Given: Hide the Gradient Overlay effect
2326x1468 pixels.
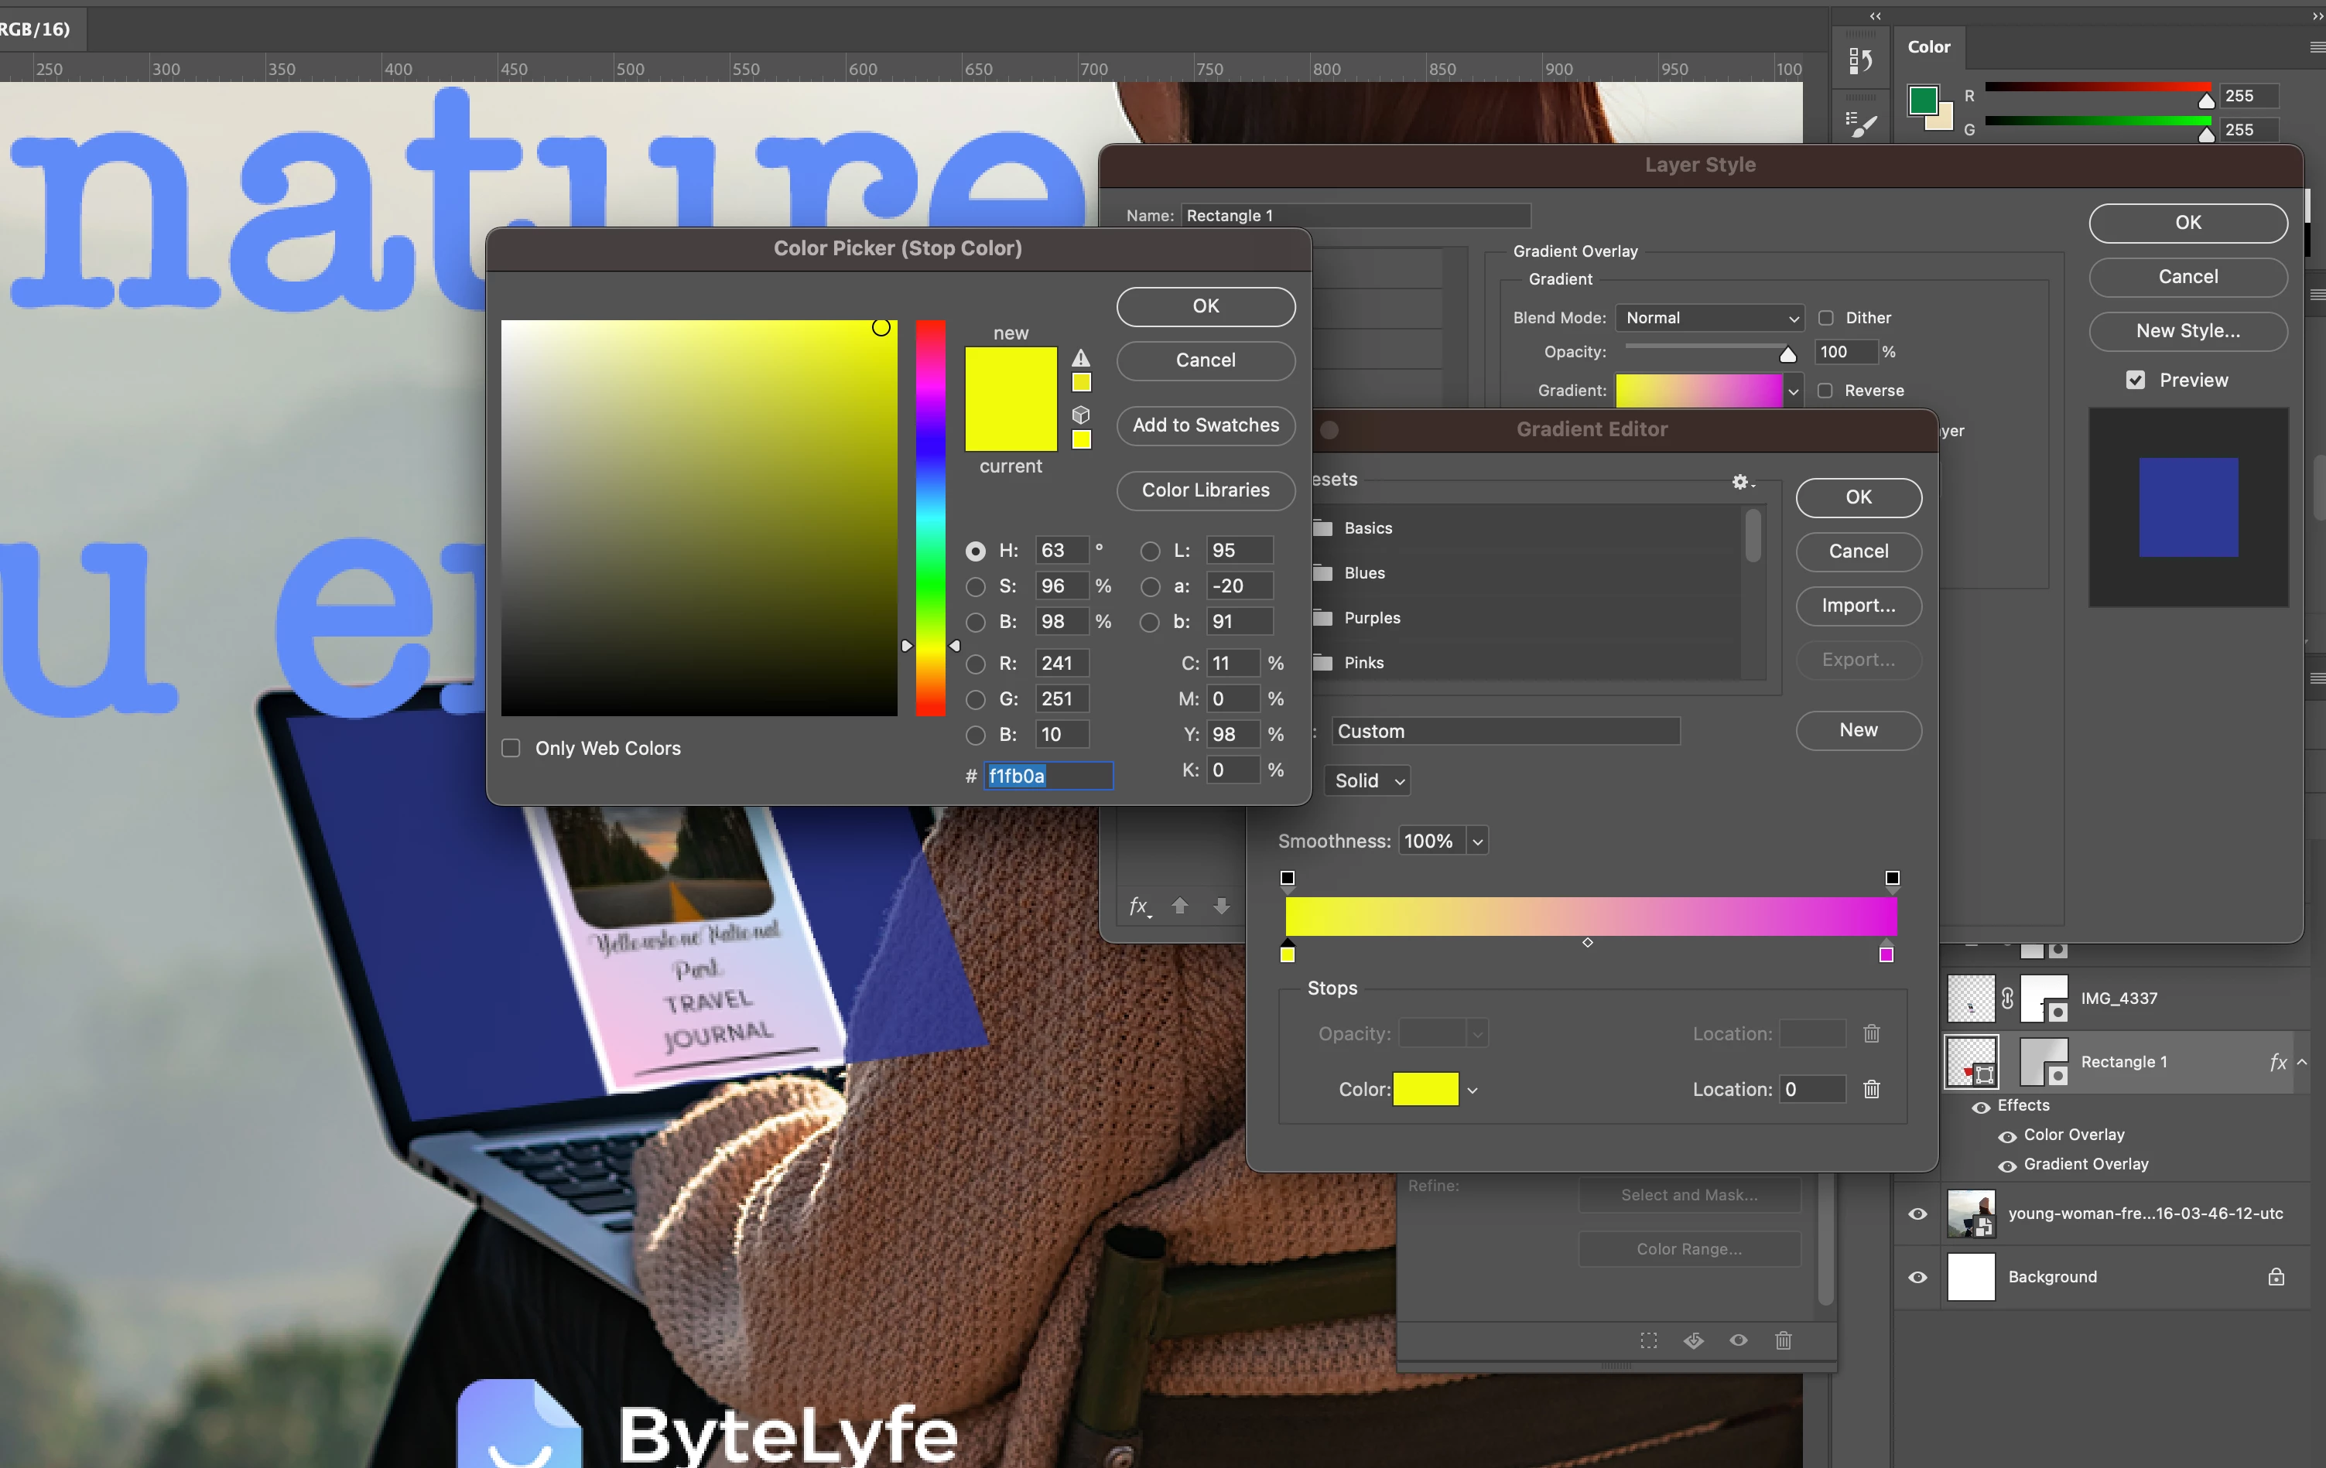Looking at the screenshot, I should [x=2006, y=1166].
